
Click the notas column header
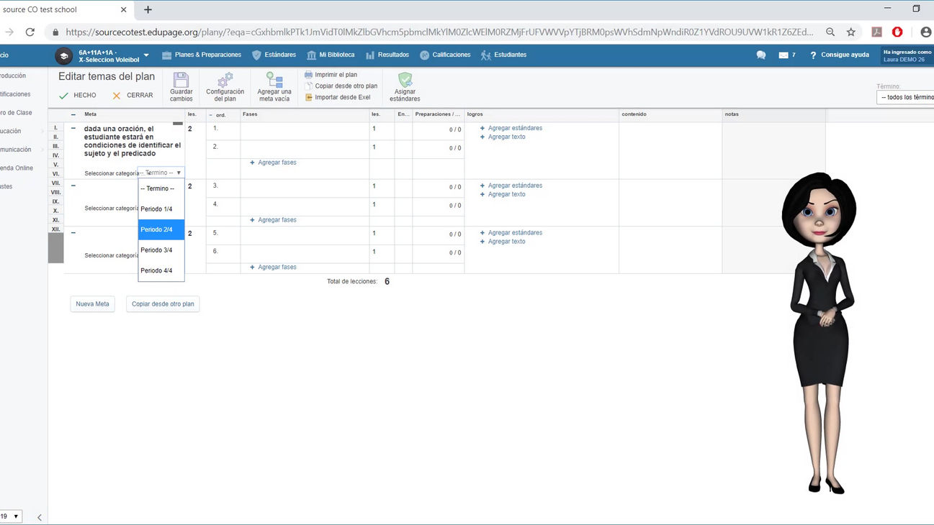pos(732,114)
